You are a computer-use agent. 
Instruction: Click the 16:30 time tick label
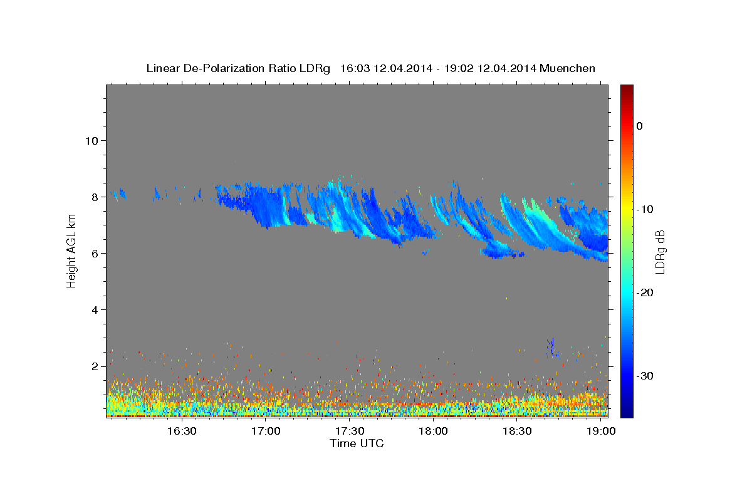[182, 431]
